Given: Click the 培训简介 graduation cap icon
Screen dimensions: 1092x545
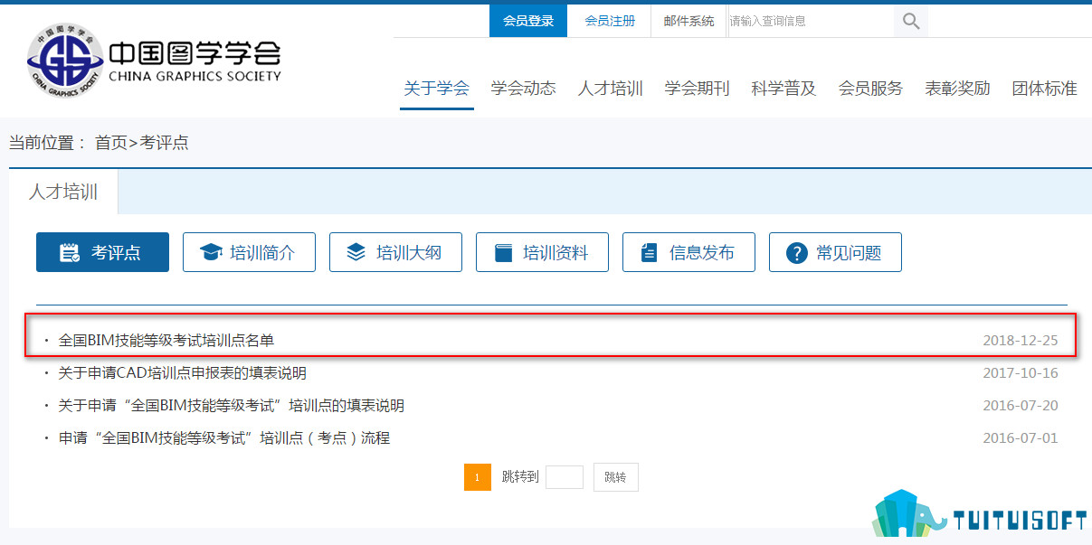Looking at the screenshot, I should pyautogui.click(x=211, y=252).
